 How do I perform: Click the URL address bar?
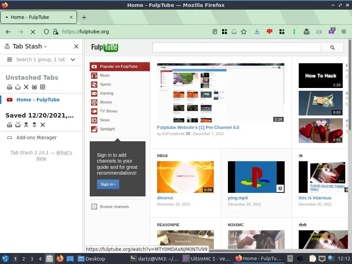click(x=135, y=32)
